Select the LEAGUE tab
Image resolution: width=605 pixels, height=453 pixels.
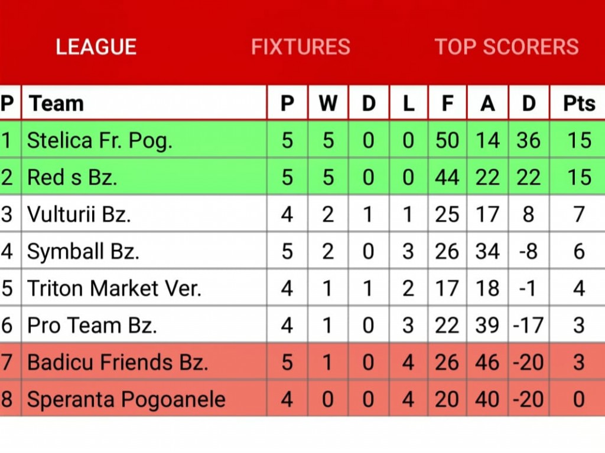tap(96, 47)
